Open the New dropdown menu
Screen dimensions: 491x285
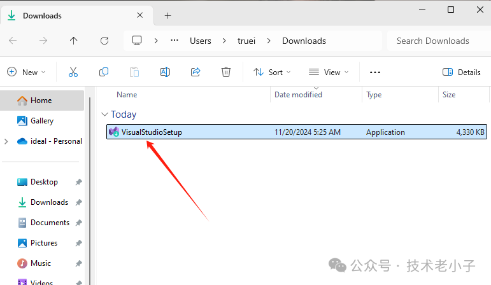click(26, 73)
